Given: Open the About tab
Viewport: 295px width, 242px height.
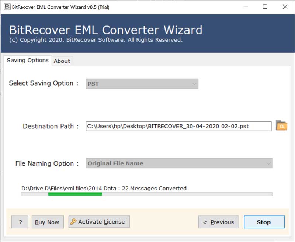Looking at the screenshot, I should (x=62, y=61).
